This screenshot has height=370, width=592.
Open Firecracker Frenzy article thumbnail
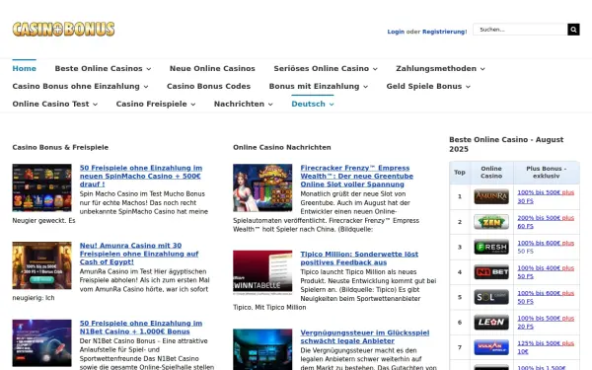(x=262, y=187)
